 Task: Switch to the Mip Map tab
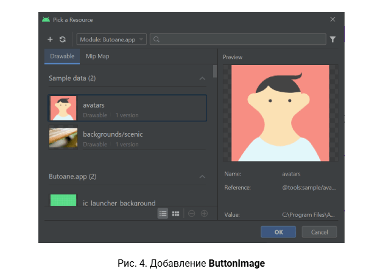tap(97, 57)
